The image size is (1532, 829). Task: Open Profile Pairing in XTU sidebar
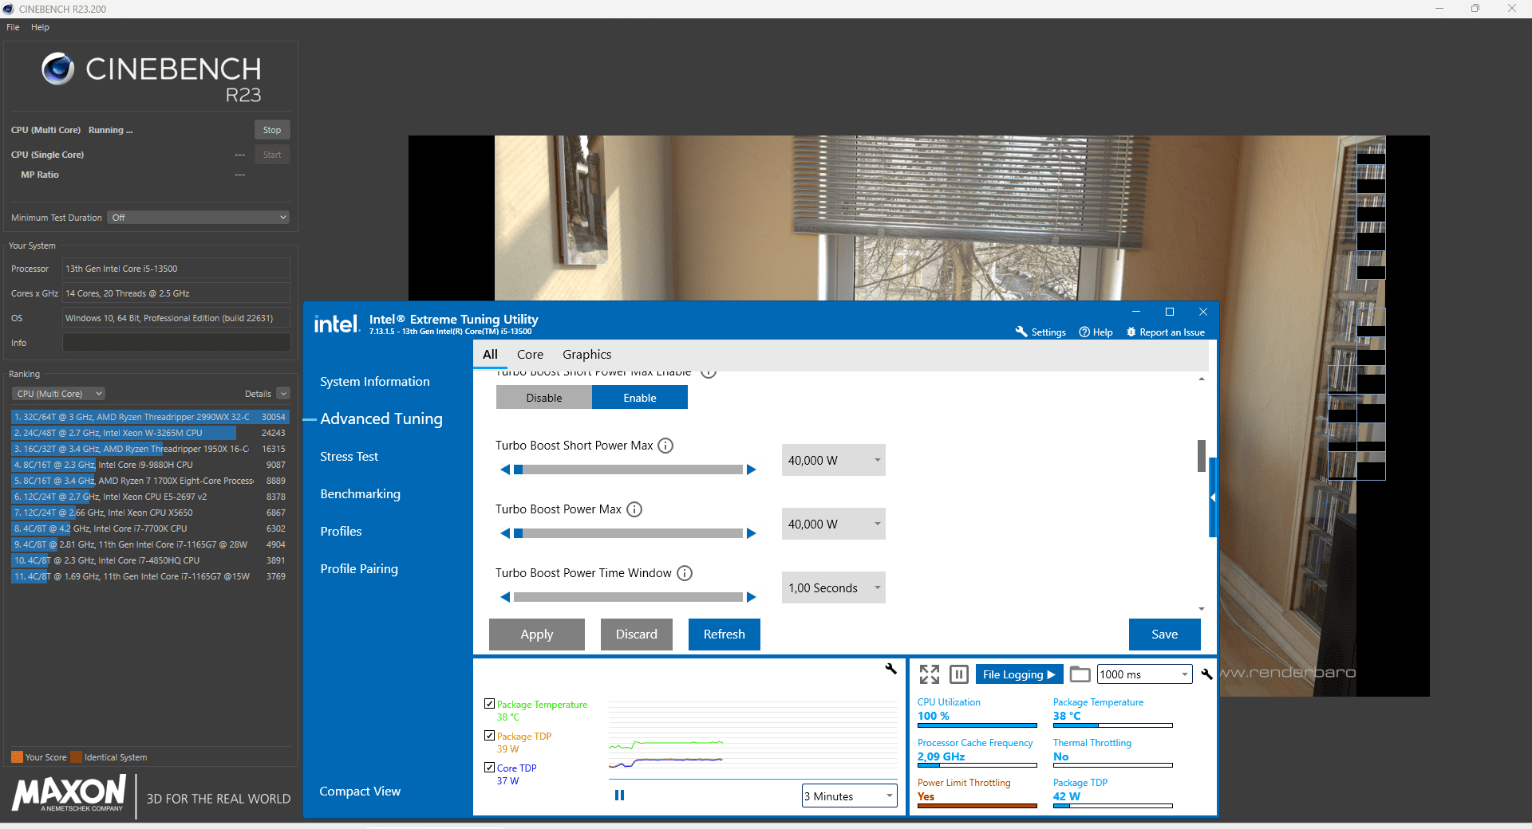(x=359, y=569)
